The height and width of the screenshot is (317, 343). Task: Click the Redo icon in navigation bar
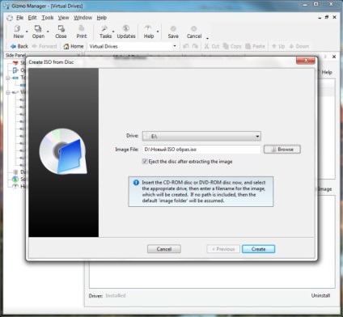pos(195,46)
